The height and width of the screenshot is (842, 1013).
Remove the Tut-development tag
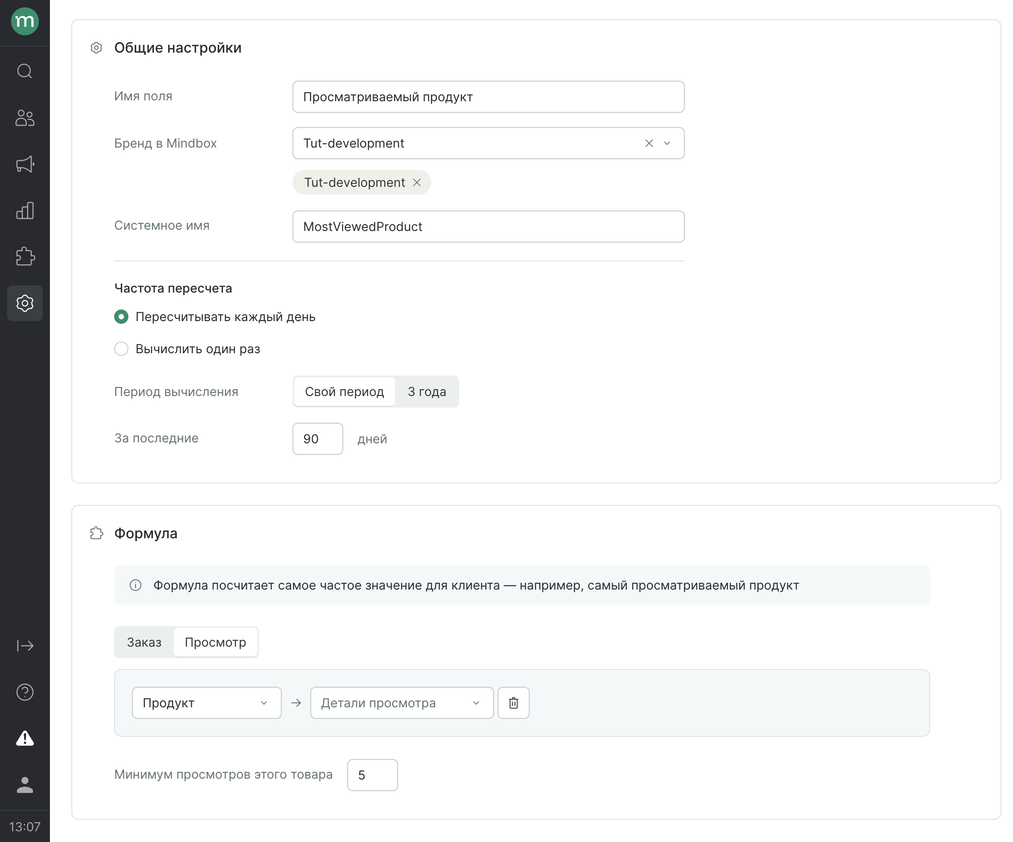click(x=417, y=182)
